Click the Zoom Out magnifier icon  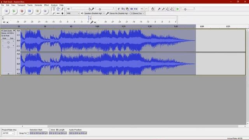pos(163,9)
